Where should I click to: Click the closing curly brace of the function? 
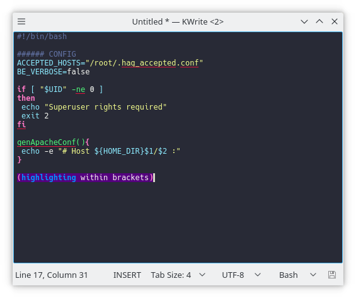click(x=20, y=160)
